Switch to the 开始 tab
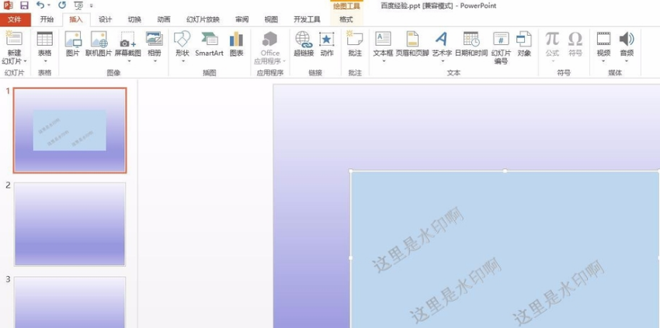Image resolution: width=660 pixels, height=328 pixels. click(47, 19)
